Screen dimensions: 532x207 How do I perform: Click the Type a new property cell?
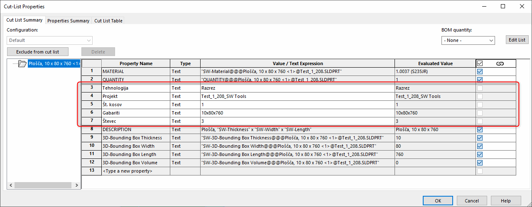[135, 171]
